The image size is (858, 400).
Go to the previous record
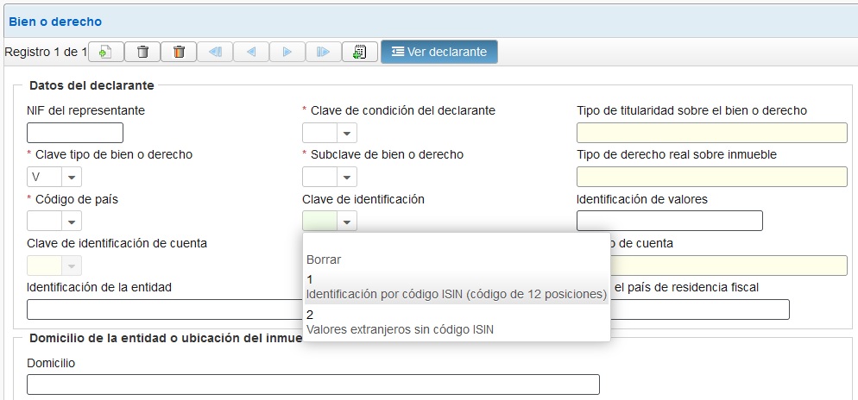pos(251,52)
